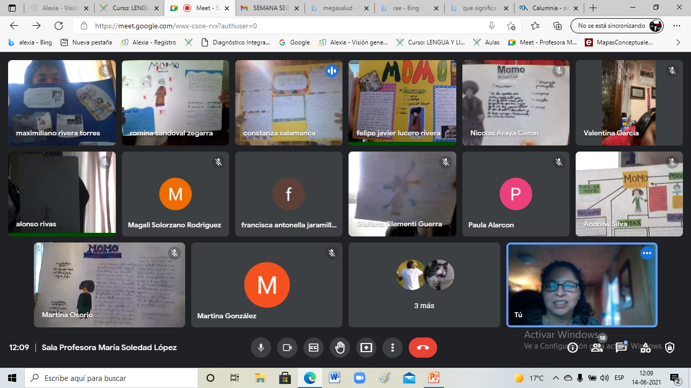Screen dimensions: 691x388
Task: Open Word from the Windows taskbar
Action: coord(334,378)
